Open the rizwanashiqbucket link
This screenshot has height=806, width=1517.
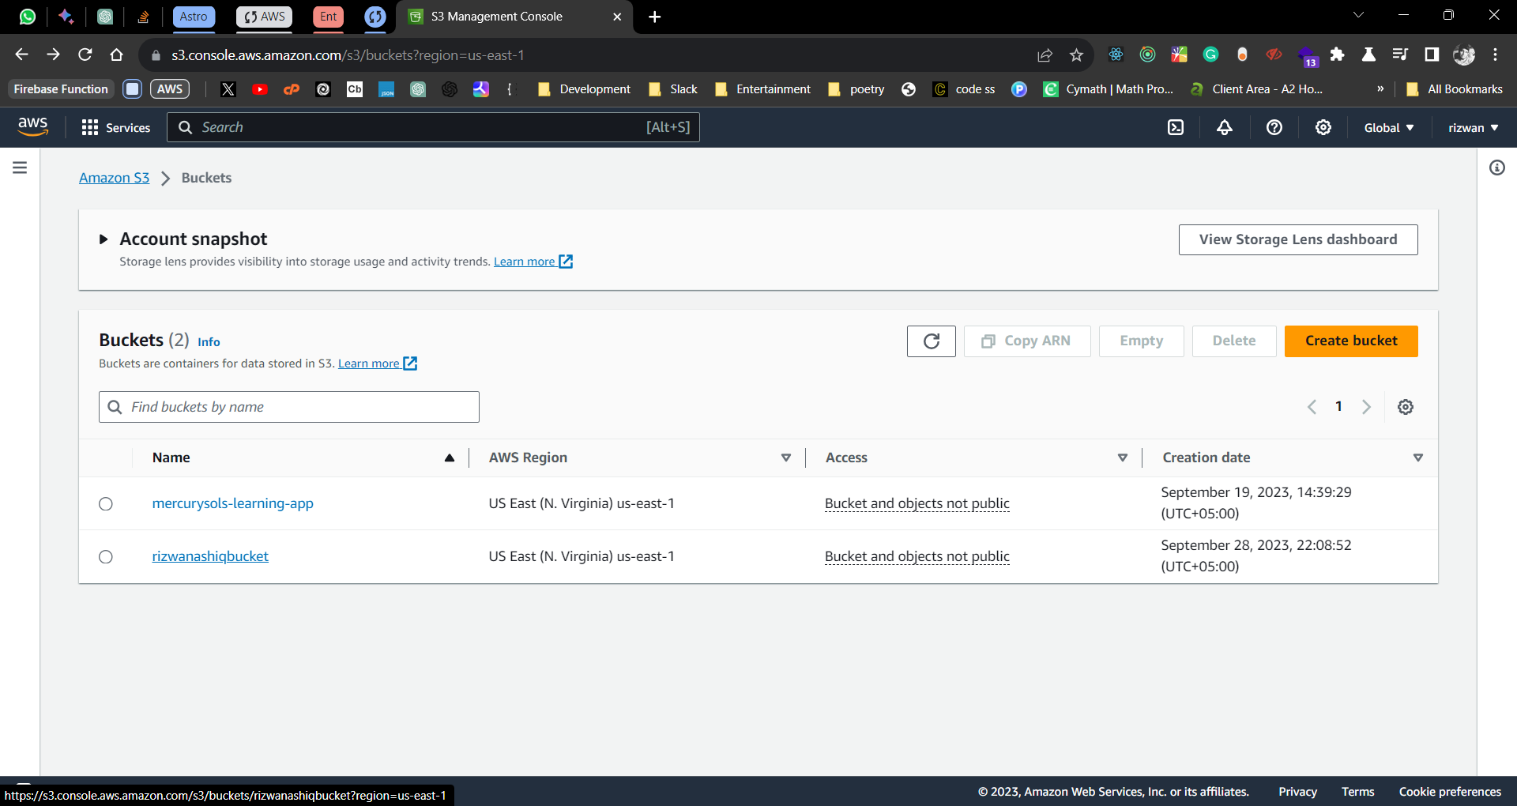[x=210, y=556]
